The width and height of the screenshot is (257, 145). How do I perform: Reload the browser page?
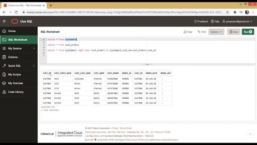(16, 12)
